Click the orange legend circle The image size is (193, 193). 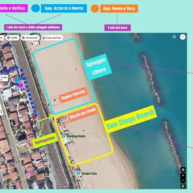click(x=95, y=9)
